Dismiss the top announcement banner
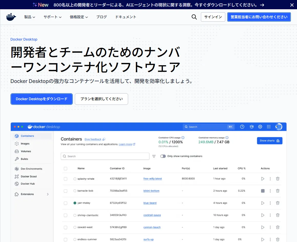The height and width of the screenshot is (242, 297). point(292,5)
